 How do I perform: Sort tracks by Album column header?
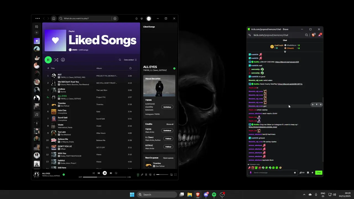pos(99,68)
